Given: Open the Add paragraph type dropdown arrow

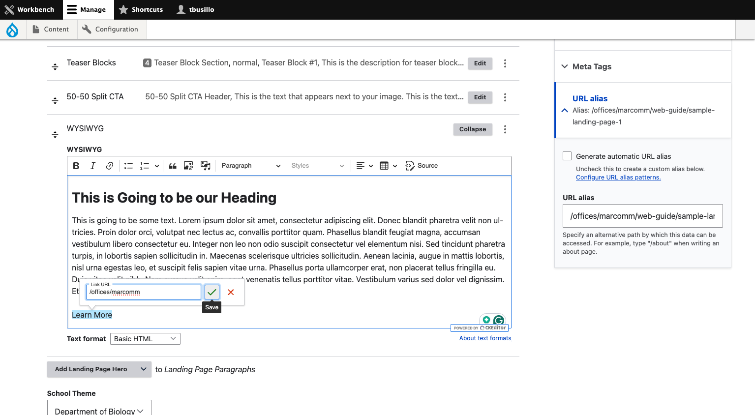Looking at the screenshot, I should pyautogui.click(x=144, y=369).
